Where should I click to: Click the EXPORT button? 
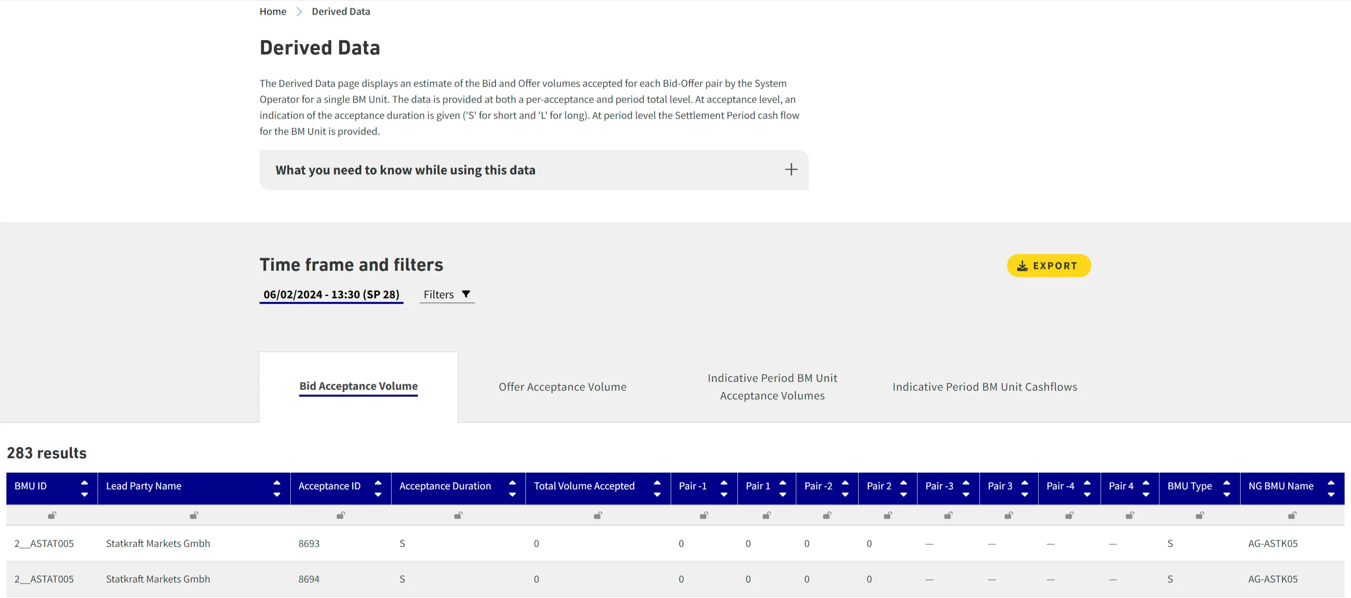click(1049, 266)
